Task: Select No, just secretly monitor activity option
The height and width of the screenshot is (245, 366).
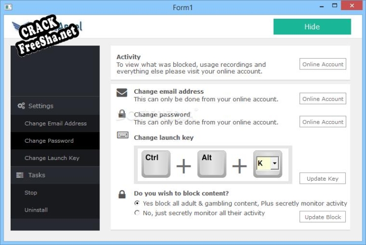Action: [x=137, y=213]
